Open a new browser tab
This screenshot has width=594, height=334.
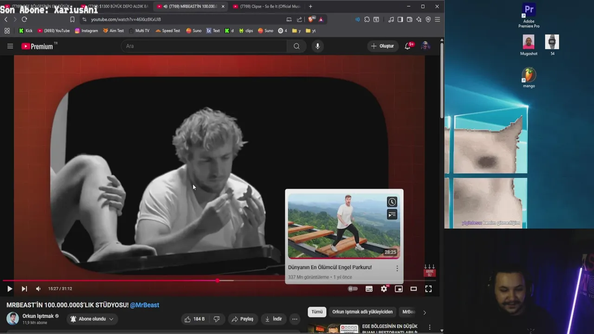[310, 6]
